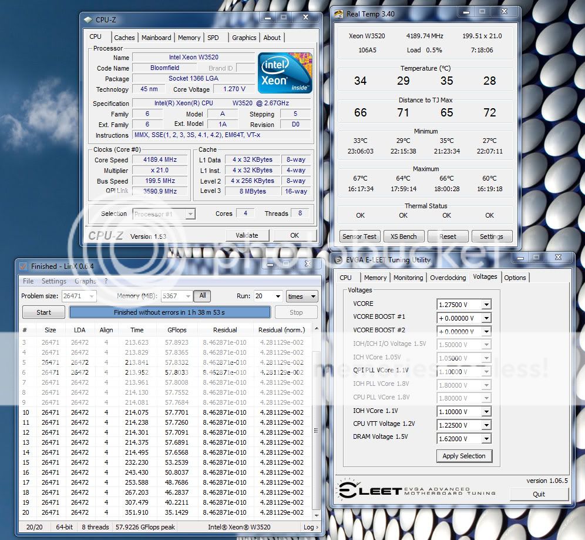Click the CPU-Z title bar icon

(x=88, y=19)
